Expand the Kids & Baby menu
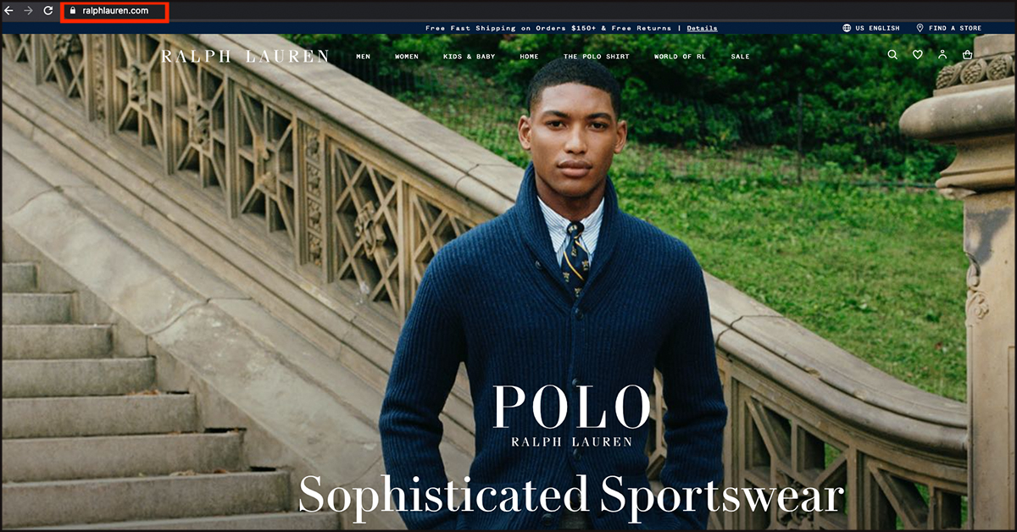Viewport: 1017px width, 532px height. 470,57
